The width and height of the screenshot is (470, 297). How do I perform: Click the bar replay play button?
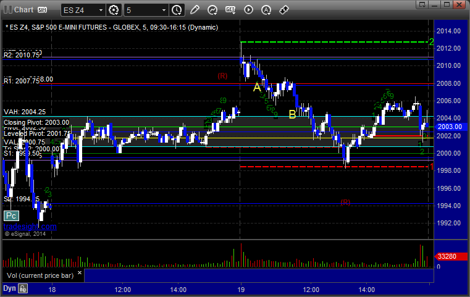click(x=248, y=10)
